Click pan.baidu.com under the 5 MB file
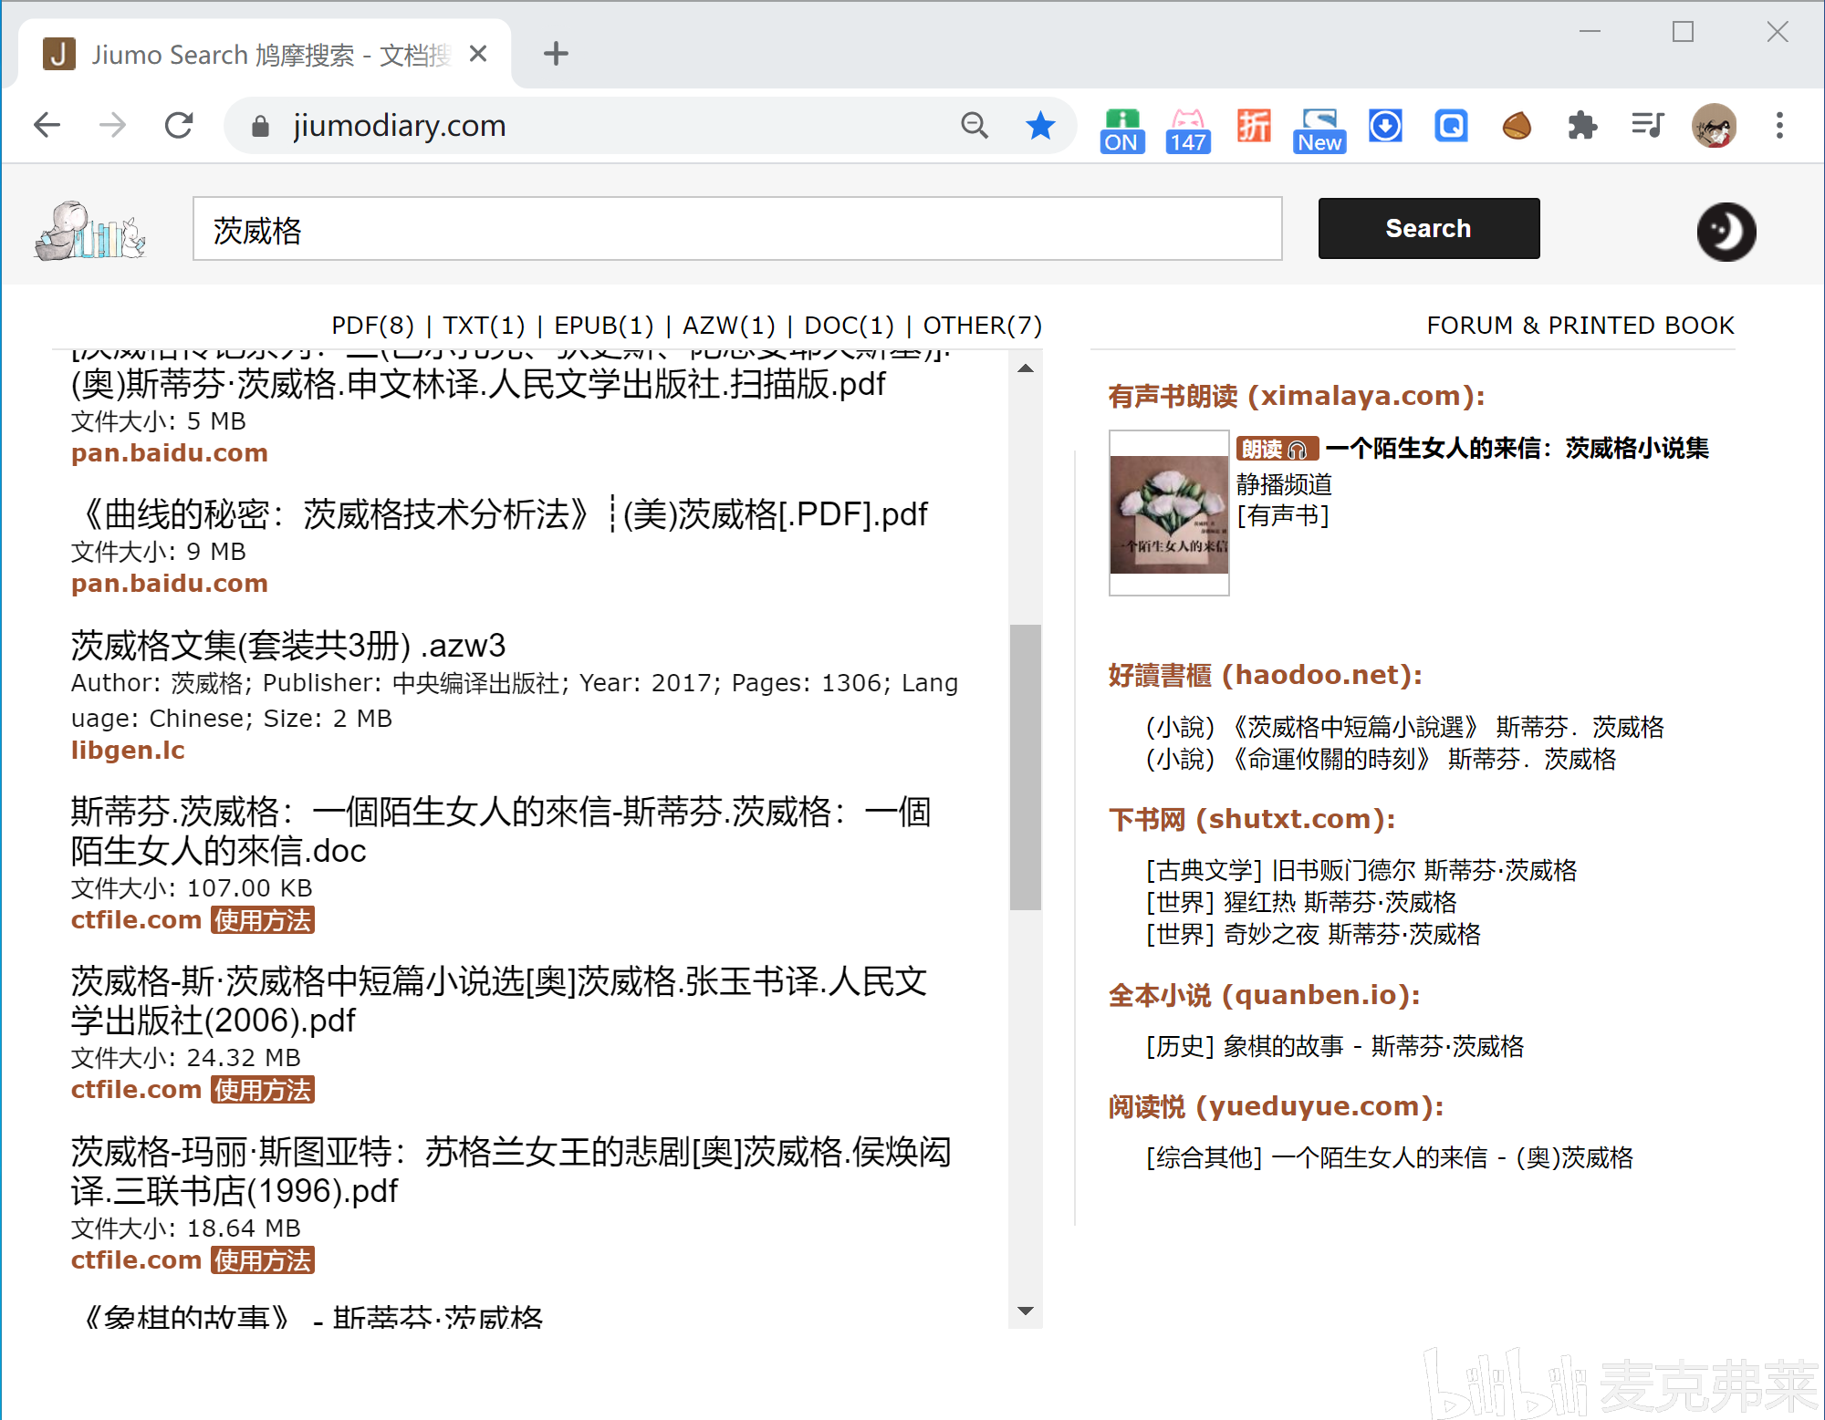Viewport: 1825px width, 1420px height. (170, 453)
